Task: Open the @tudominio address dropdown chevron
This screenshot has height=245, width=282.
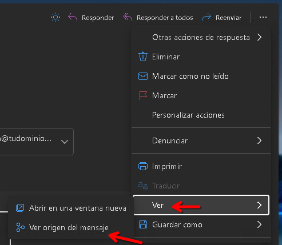Action: (65, 142)
